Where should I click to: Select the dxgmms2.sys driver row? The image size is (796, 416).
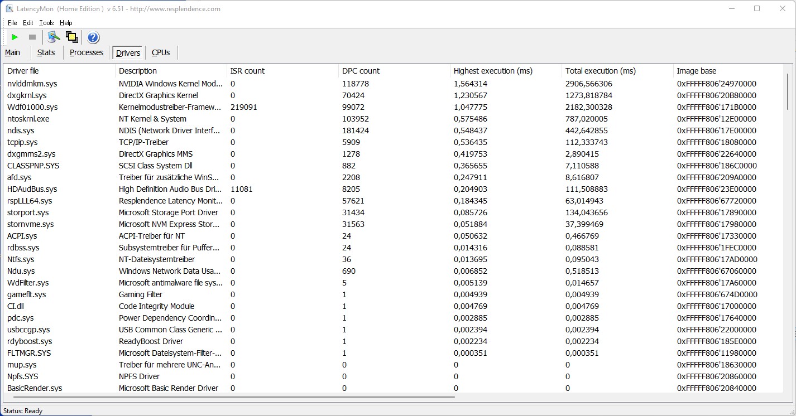coord(394,154)
